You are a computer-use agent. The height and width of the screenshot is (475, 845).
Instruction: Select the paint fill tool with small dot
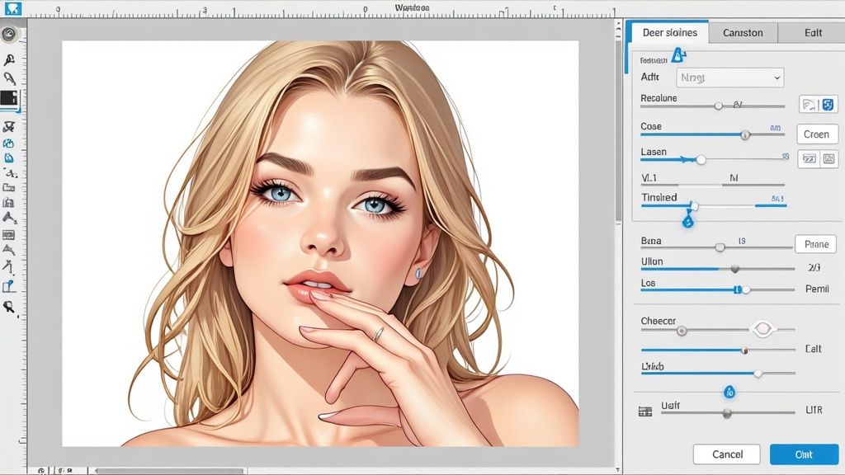(x=9, y=218)
